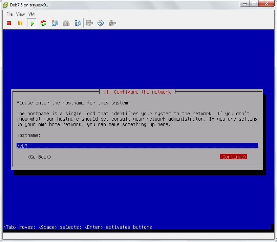Open the VM menu

pos(31,14)
